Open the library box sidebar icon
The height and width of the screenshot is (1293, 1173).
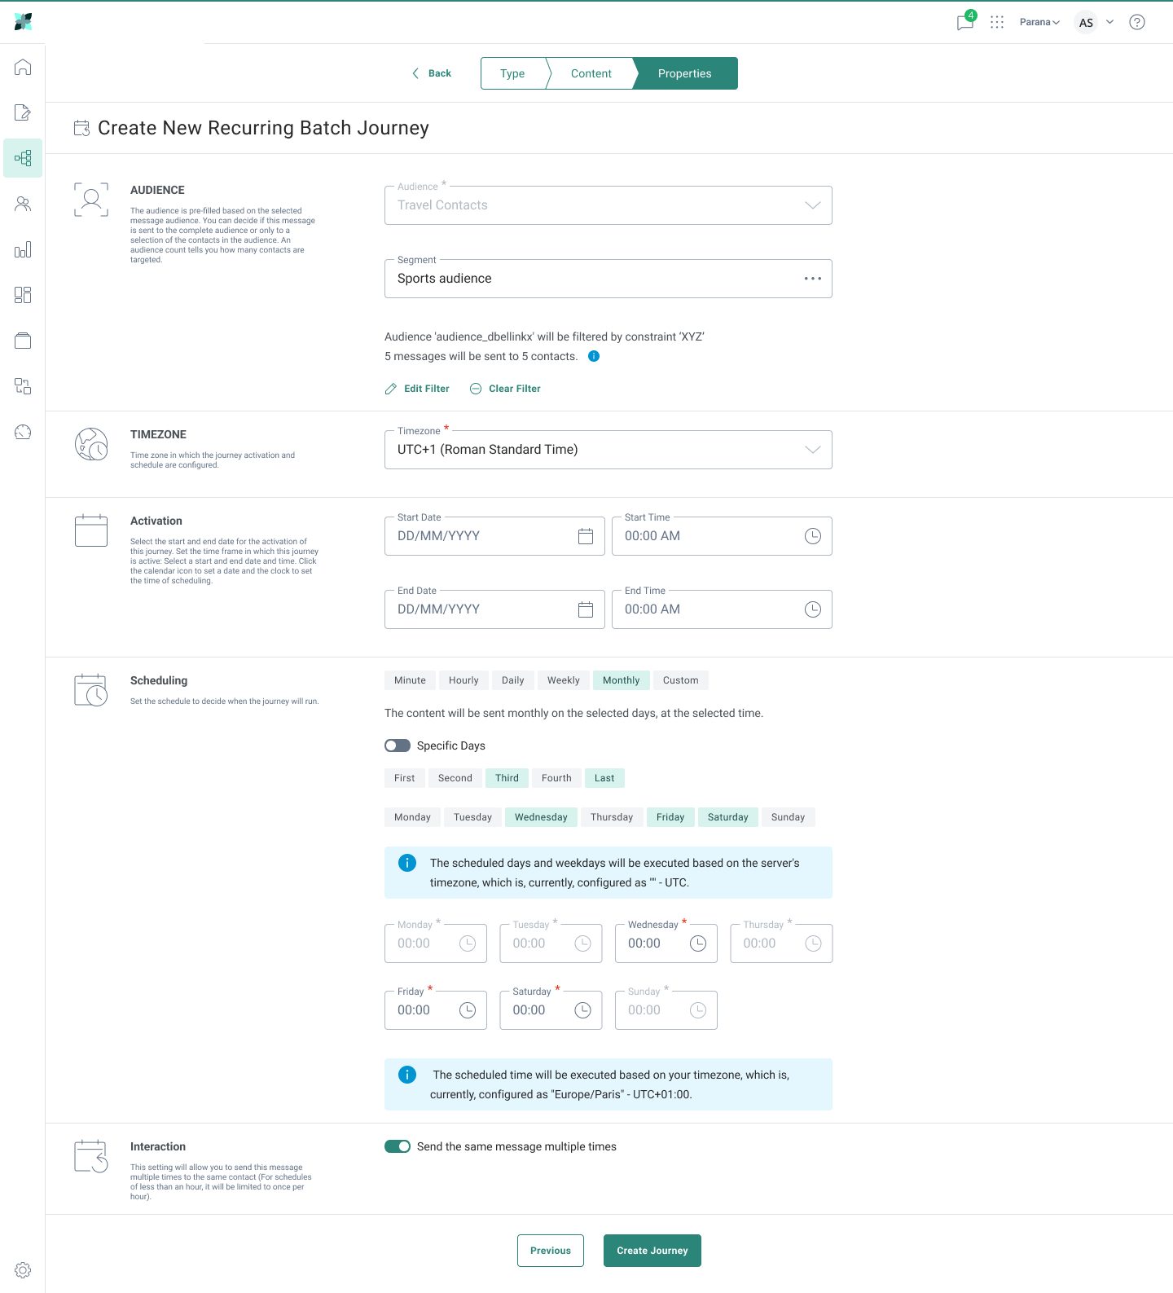tap(23, 341)
